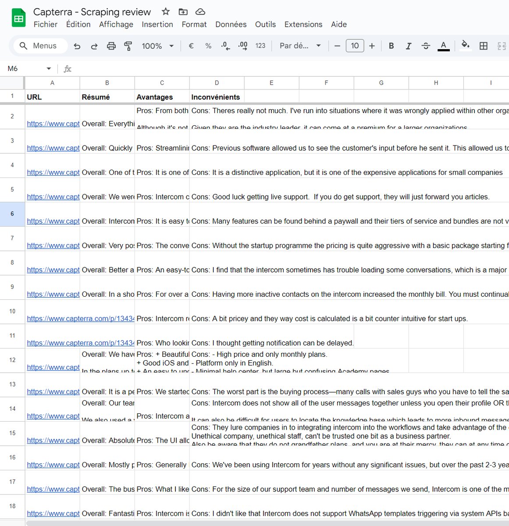Open the capterra link in row 6
This screenshot has width=509, height=526.
tap(53, 221)
